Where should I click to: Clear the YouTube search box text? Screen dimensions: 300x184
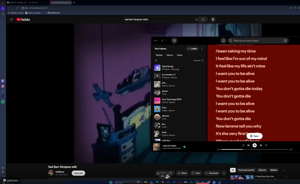coord(196,19)
